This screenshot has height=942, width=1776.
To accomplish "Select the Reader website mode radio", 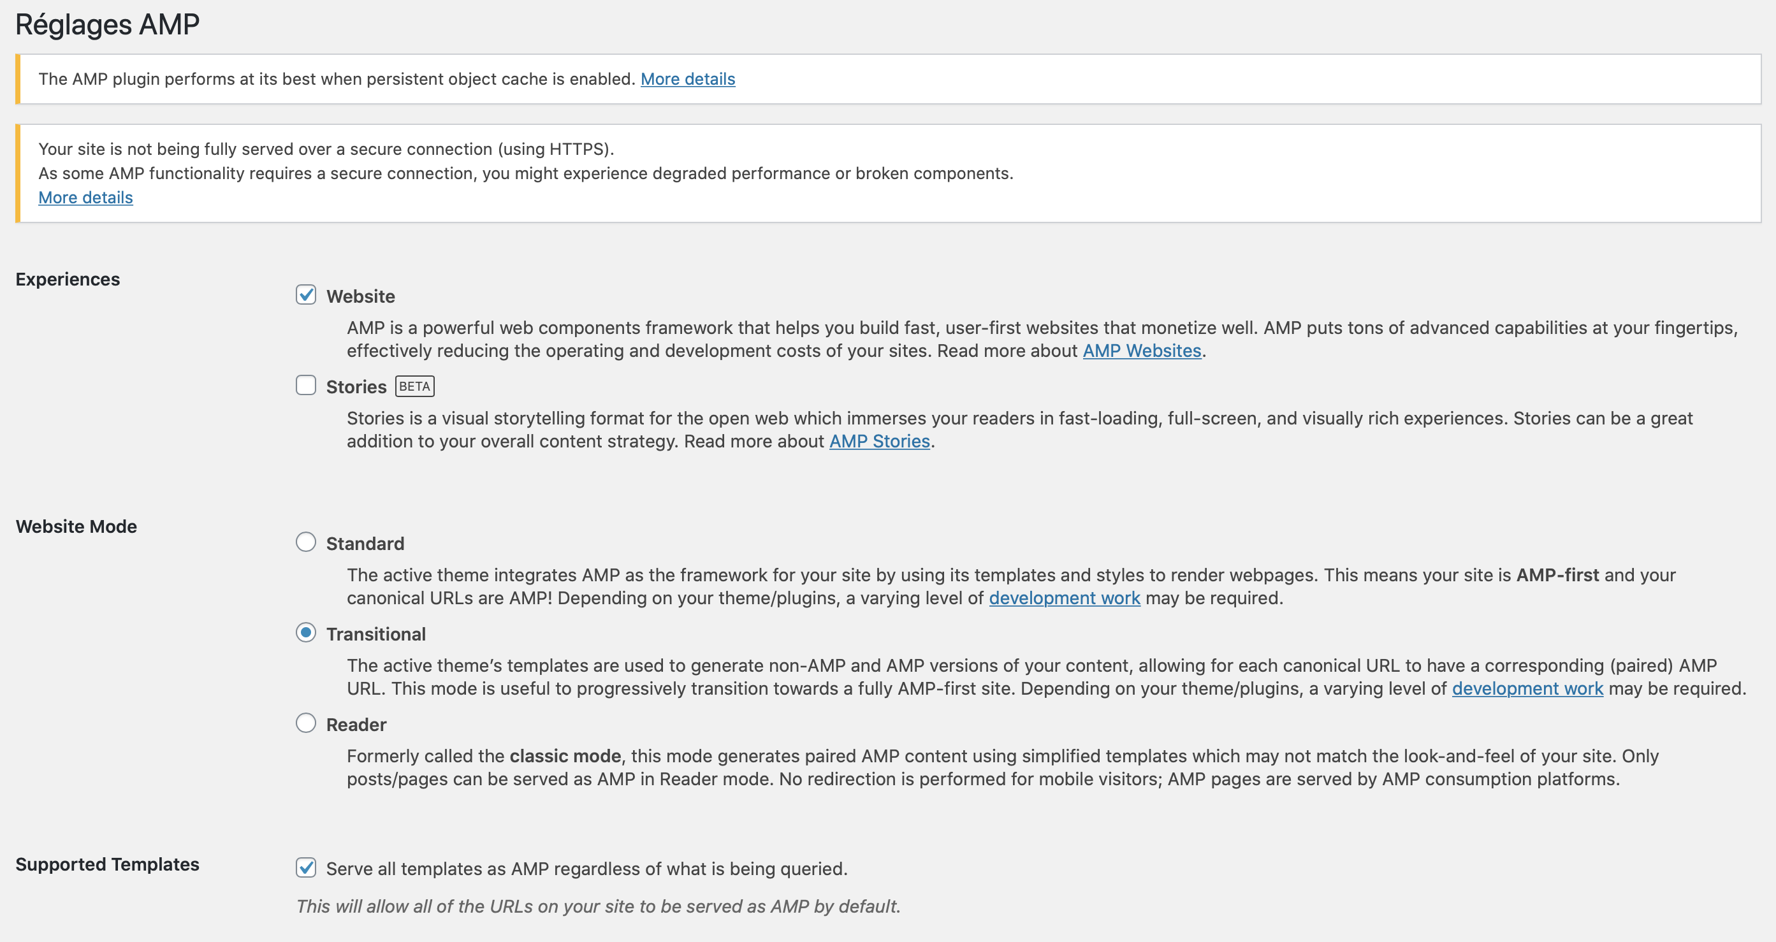I will pos(305,723).
